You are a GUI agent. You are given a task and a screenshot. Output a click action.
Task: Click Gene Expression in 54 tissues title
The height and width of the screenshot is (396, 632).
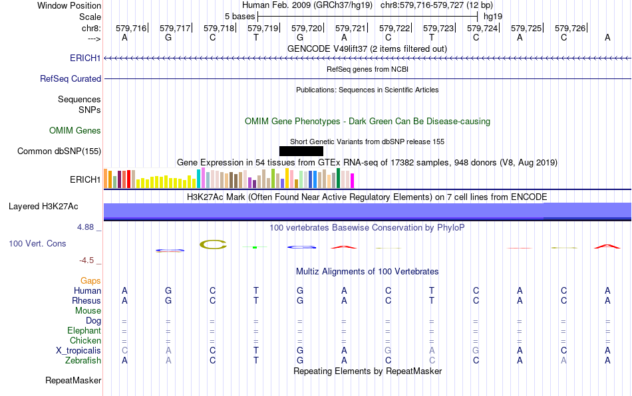tap(367, 163)
